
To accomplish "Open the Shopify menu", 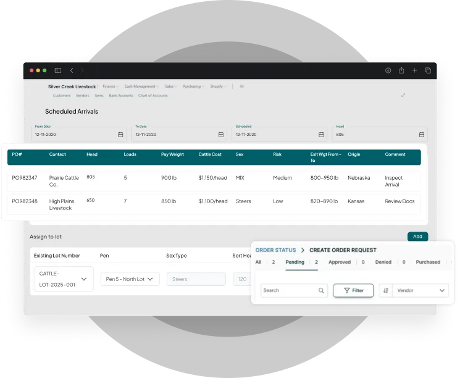I will (x=218, y=86).
